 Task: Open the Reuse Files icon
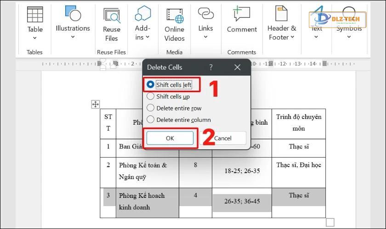tap(112, 15)
